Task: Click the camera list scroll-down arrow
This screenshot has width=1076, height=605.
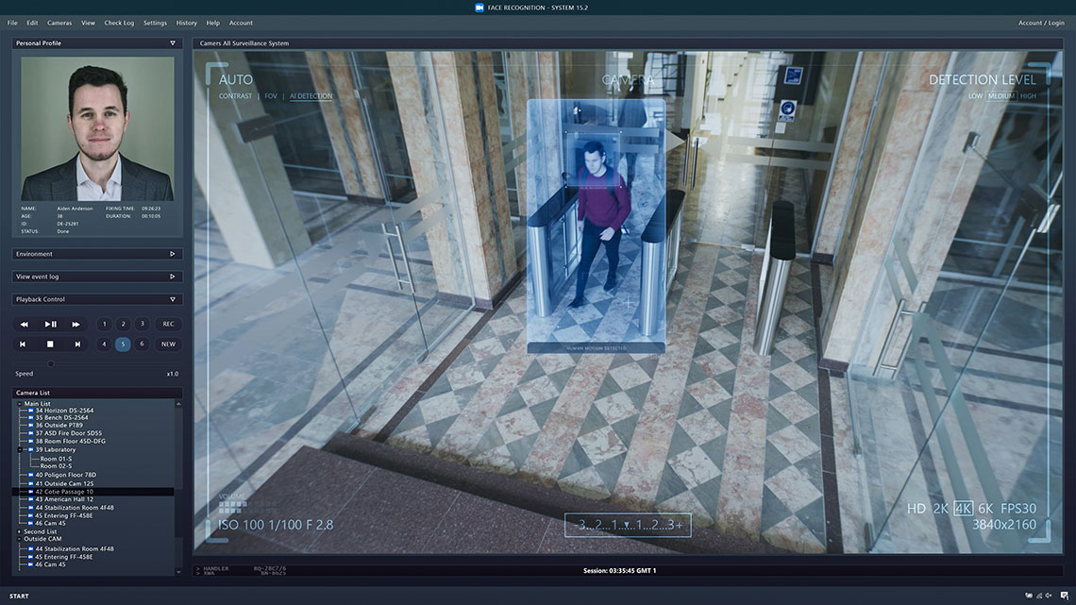Action: click(178, 571)
